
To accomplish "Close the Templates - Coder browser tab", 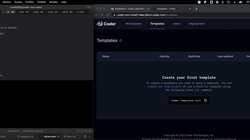I will tap(190, 9).
